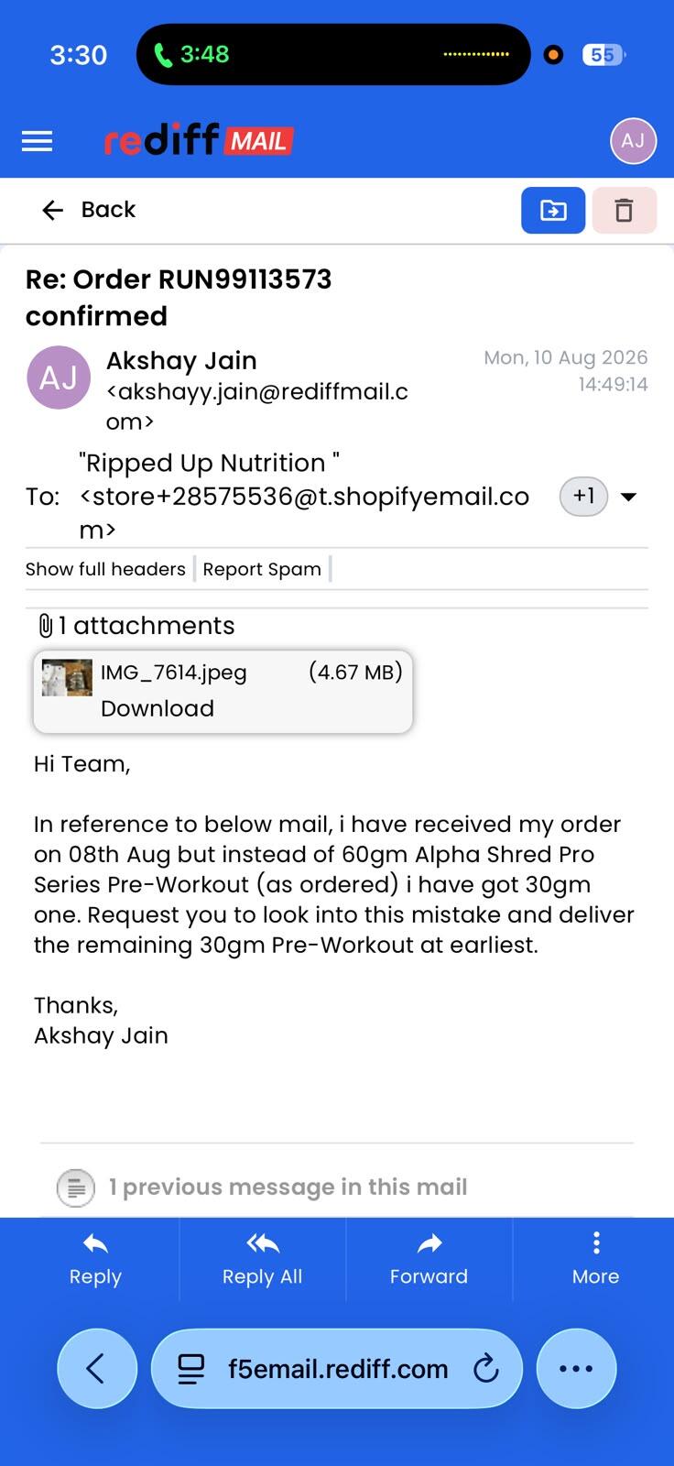Viewport: 674px width, 1466px height.
Task: Download the IMG_7614.jpeg attachment
Action: [158, 708]
